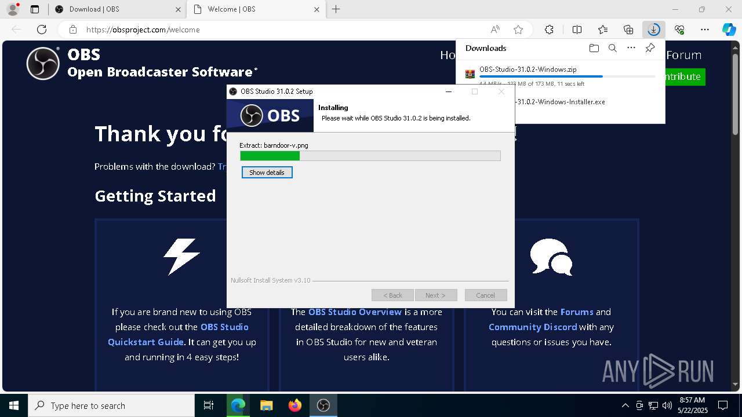Click the installer title bar OBS icon
742x417 pixels.
tap(233, 92)
